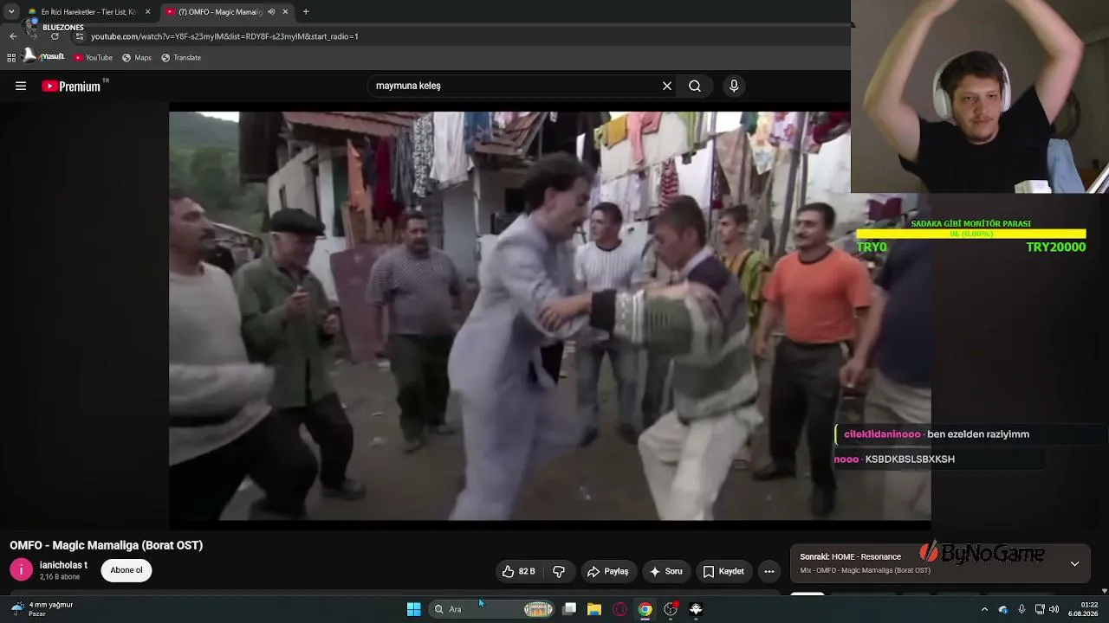Run search with the magnifier button
1109x623 pixels.
[695, 86]
